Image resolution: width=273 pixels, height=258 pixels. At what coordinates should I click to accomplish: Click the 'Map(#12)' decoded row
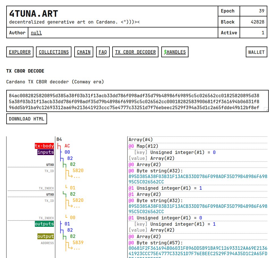pos(197,146)
